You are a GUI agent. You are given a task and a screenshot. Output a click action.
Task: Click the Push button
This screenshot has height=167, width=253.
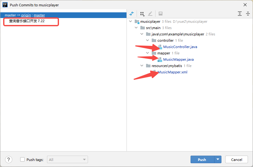click(x=203, y=159)
